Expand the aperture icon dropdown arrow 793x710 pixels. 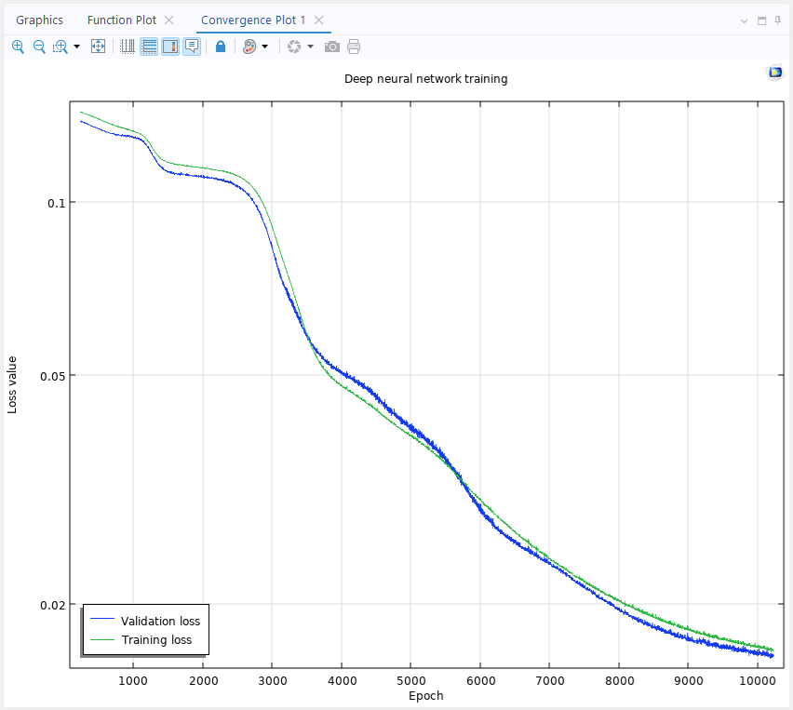tap(311, 47)
